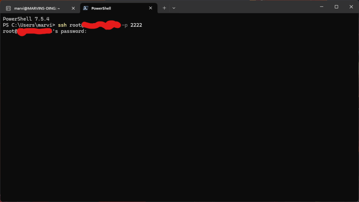The width and height of the screenshot is (359, 202).
Task: Open a new tab using the plus icon
Action: (164, 8)
